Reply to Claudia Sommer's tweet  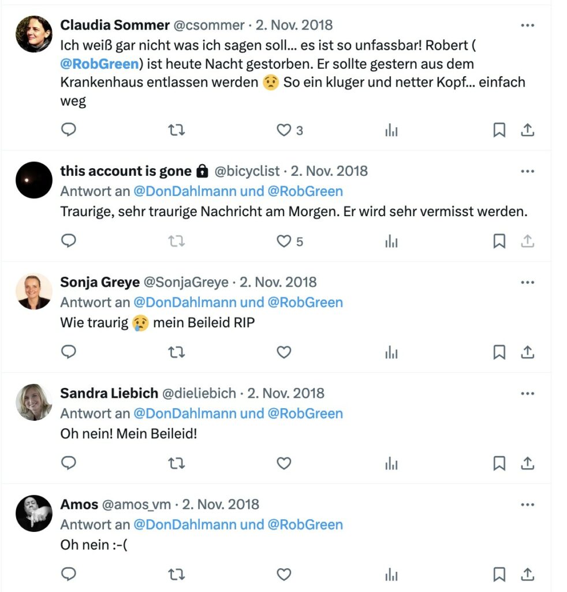[69, 130]
